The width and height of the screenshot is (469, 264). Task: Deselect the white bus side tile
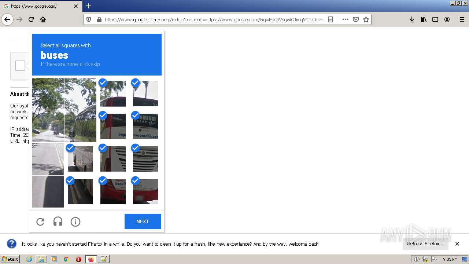[80, 159]
